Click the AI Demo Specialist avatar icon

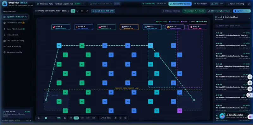[x=222, y=116]
